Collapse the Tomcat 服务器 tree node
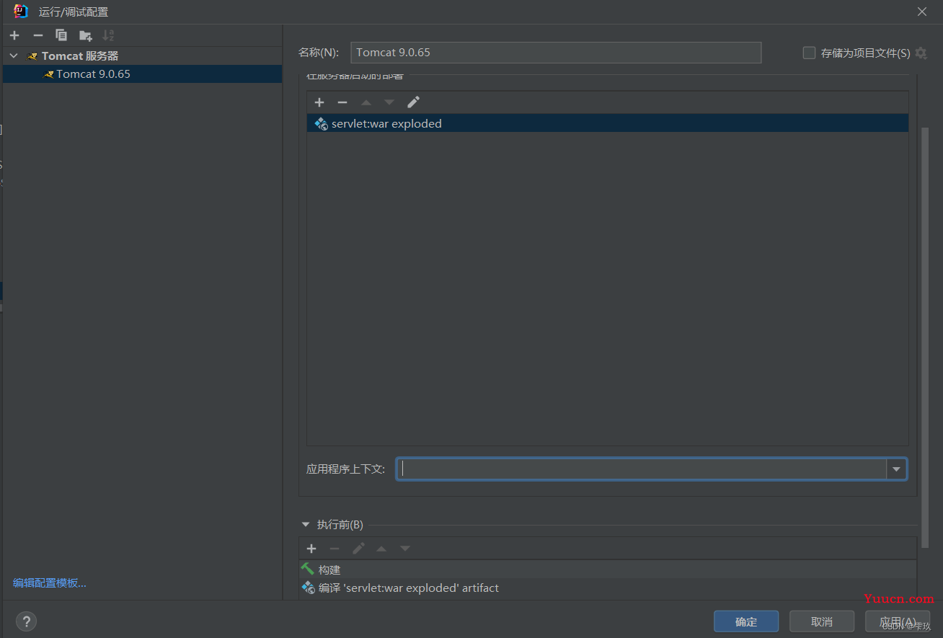 [14, 56]
